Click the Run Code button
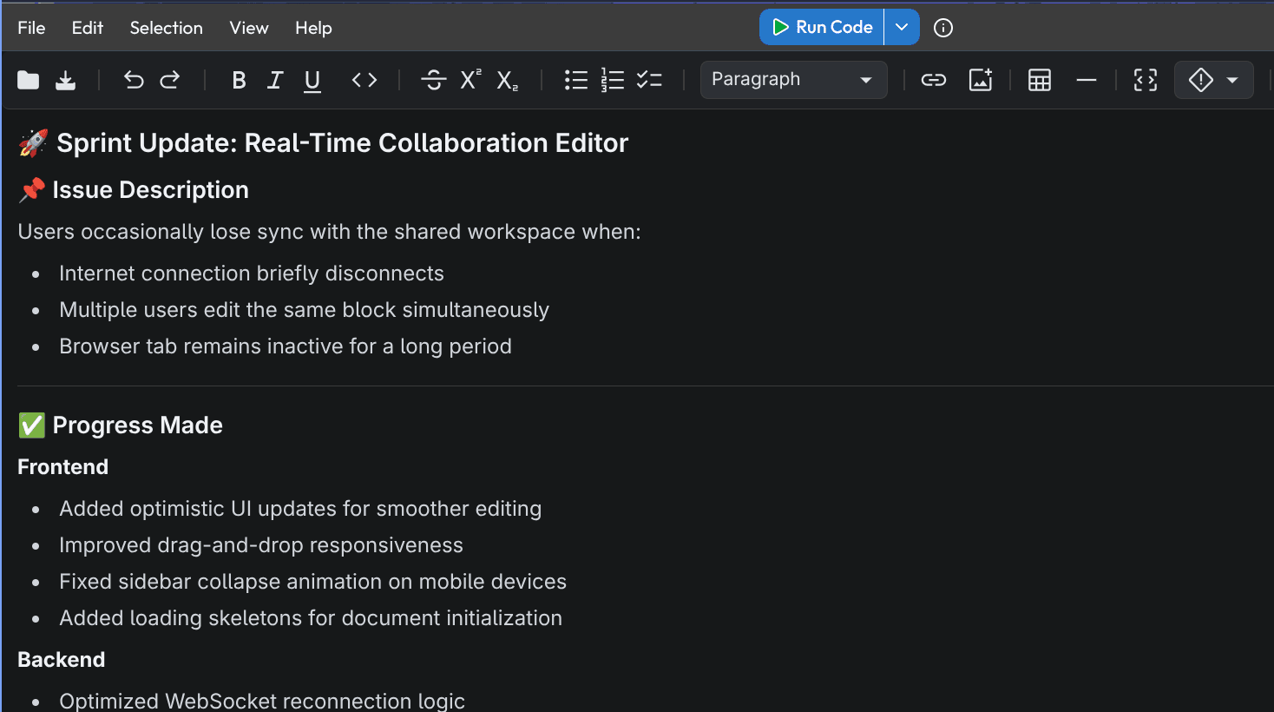This screenshot has width=1274, height=712. pos(822,27)
